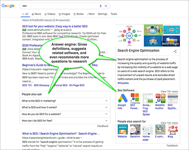The width and height of the screenshot is (189, 150).
Task: Open the '$350 Professional' ad link
Action: 32,45
